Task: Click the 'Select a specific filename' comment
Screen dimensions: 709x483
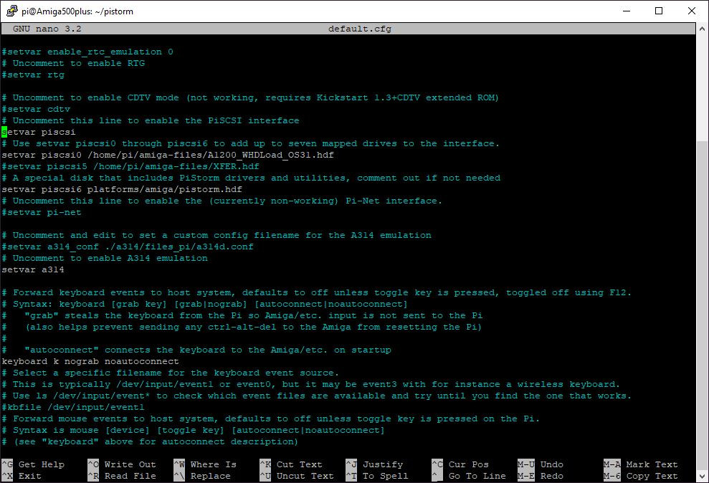Action: 171,373
